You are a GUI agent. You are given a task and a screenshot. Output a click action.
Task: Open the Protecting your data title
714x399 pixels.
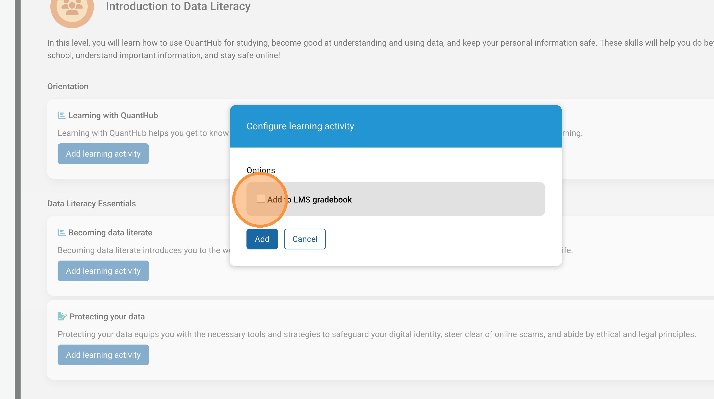click(x=107, y=317)
